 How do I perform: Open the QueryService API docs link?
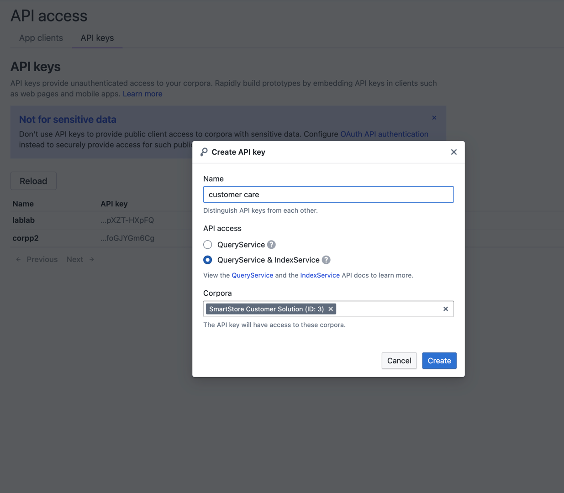pyautogui.click(x=252, y=275)
